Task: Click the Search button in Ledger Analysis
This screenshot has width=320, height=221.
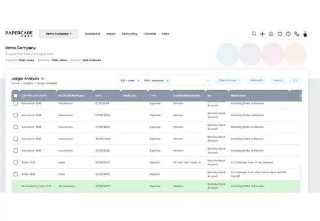Action: pos(278,80)
